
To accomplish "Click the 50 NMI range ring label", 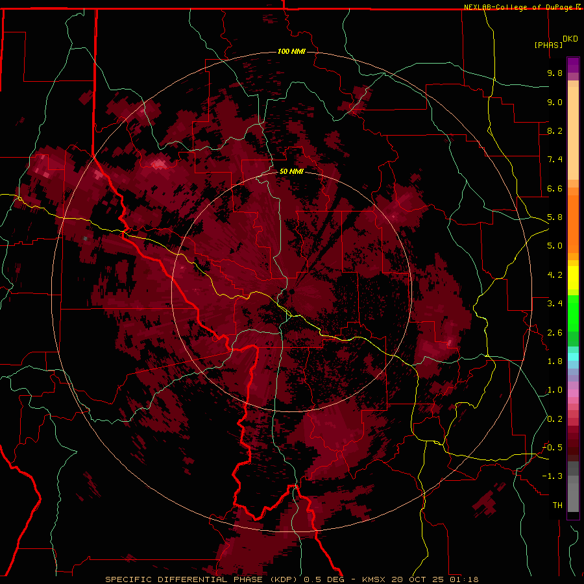I will 291,171.
